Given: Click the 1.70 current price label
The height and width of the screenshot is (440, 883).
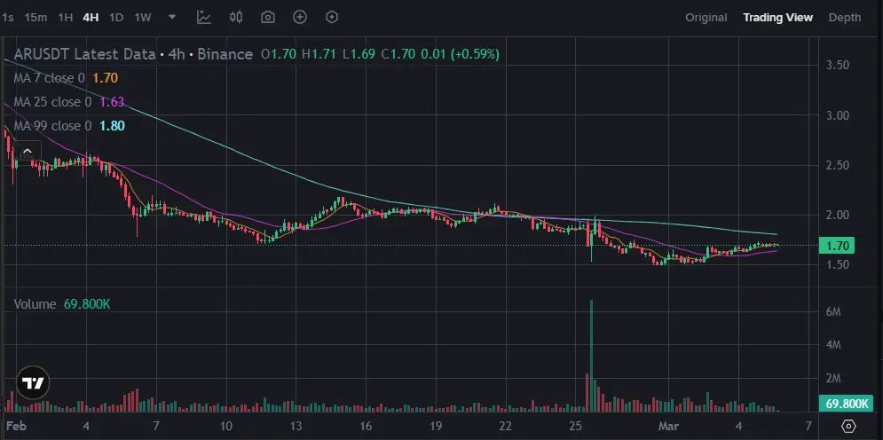Looking at the screenshot, I should [x=838, y=246].
